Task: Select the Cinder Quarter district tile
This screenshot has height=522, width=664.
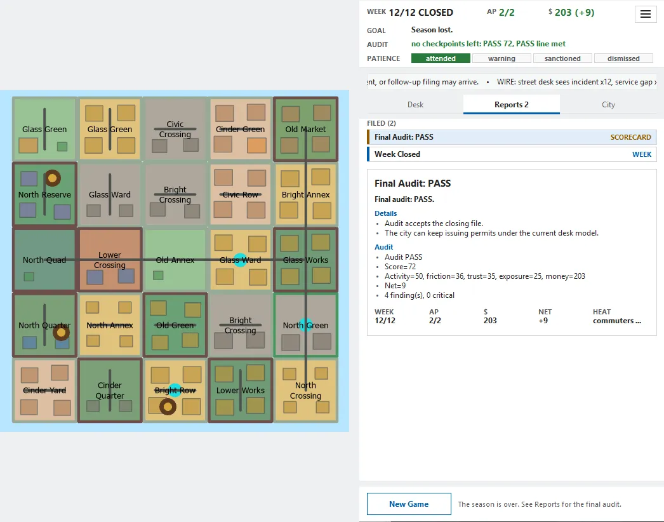Action: coord(110,390)
